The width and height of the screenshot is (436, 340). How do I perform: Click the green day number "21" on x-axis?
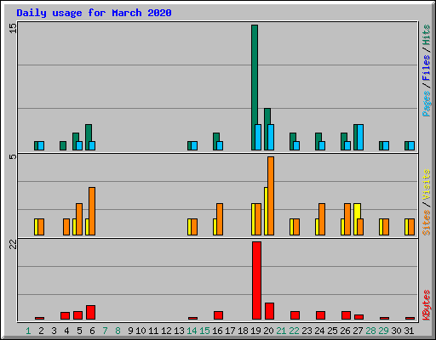point(281,331)
